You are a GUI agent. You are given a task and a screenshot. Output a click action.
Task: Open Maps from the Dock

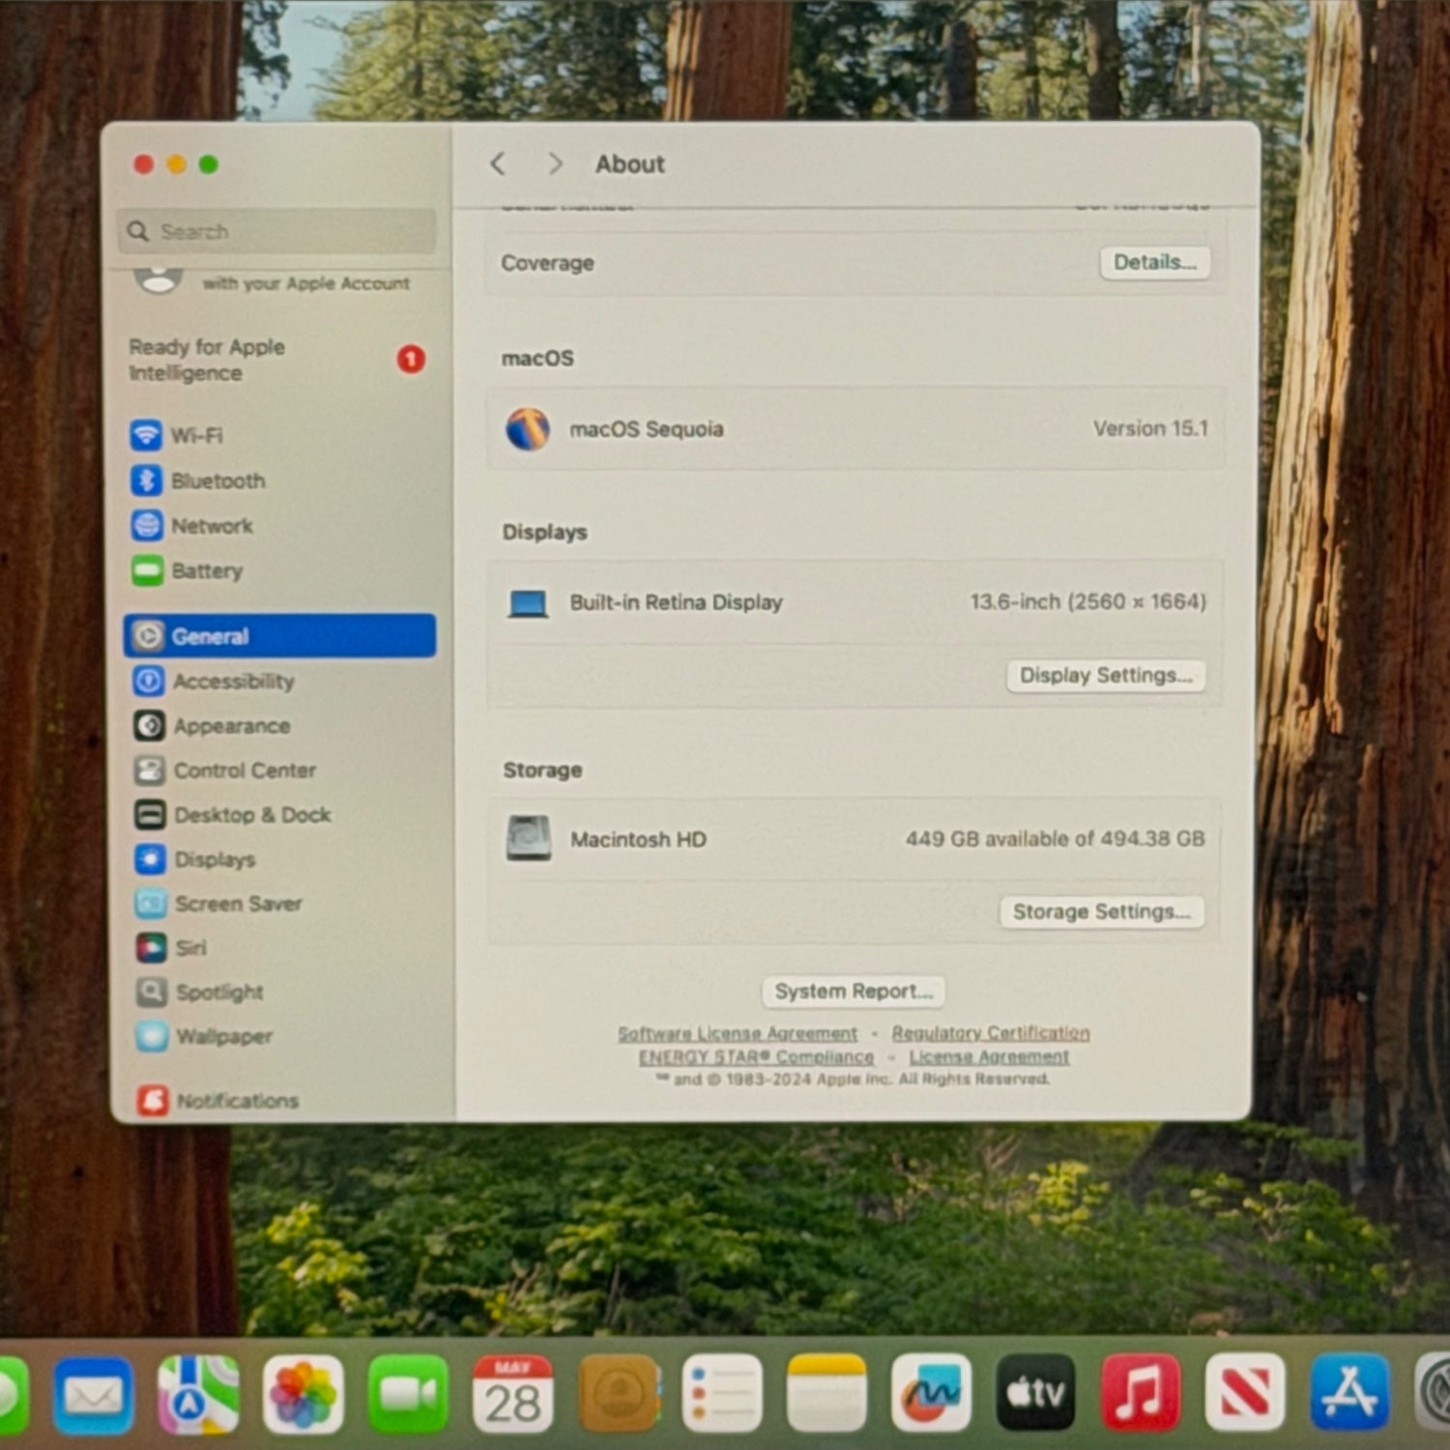click(x=199, y=1395)
